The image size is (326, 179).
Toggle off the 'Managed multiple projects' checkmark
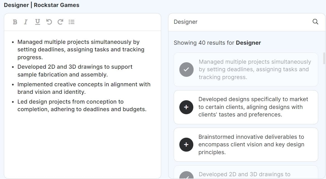click(x=186, y=69)
